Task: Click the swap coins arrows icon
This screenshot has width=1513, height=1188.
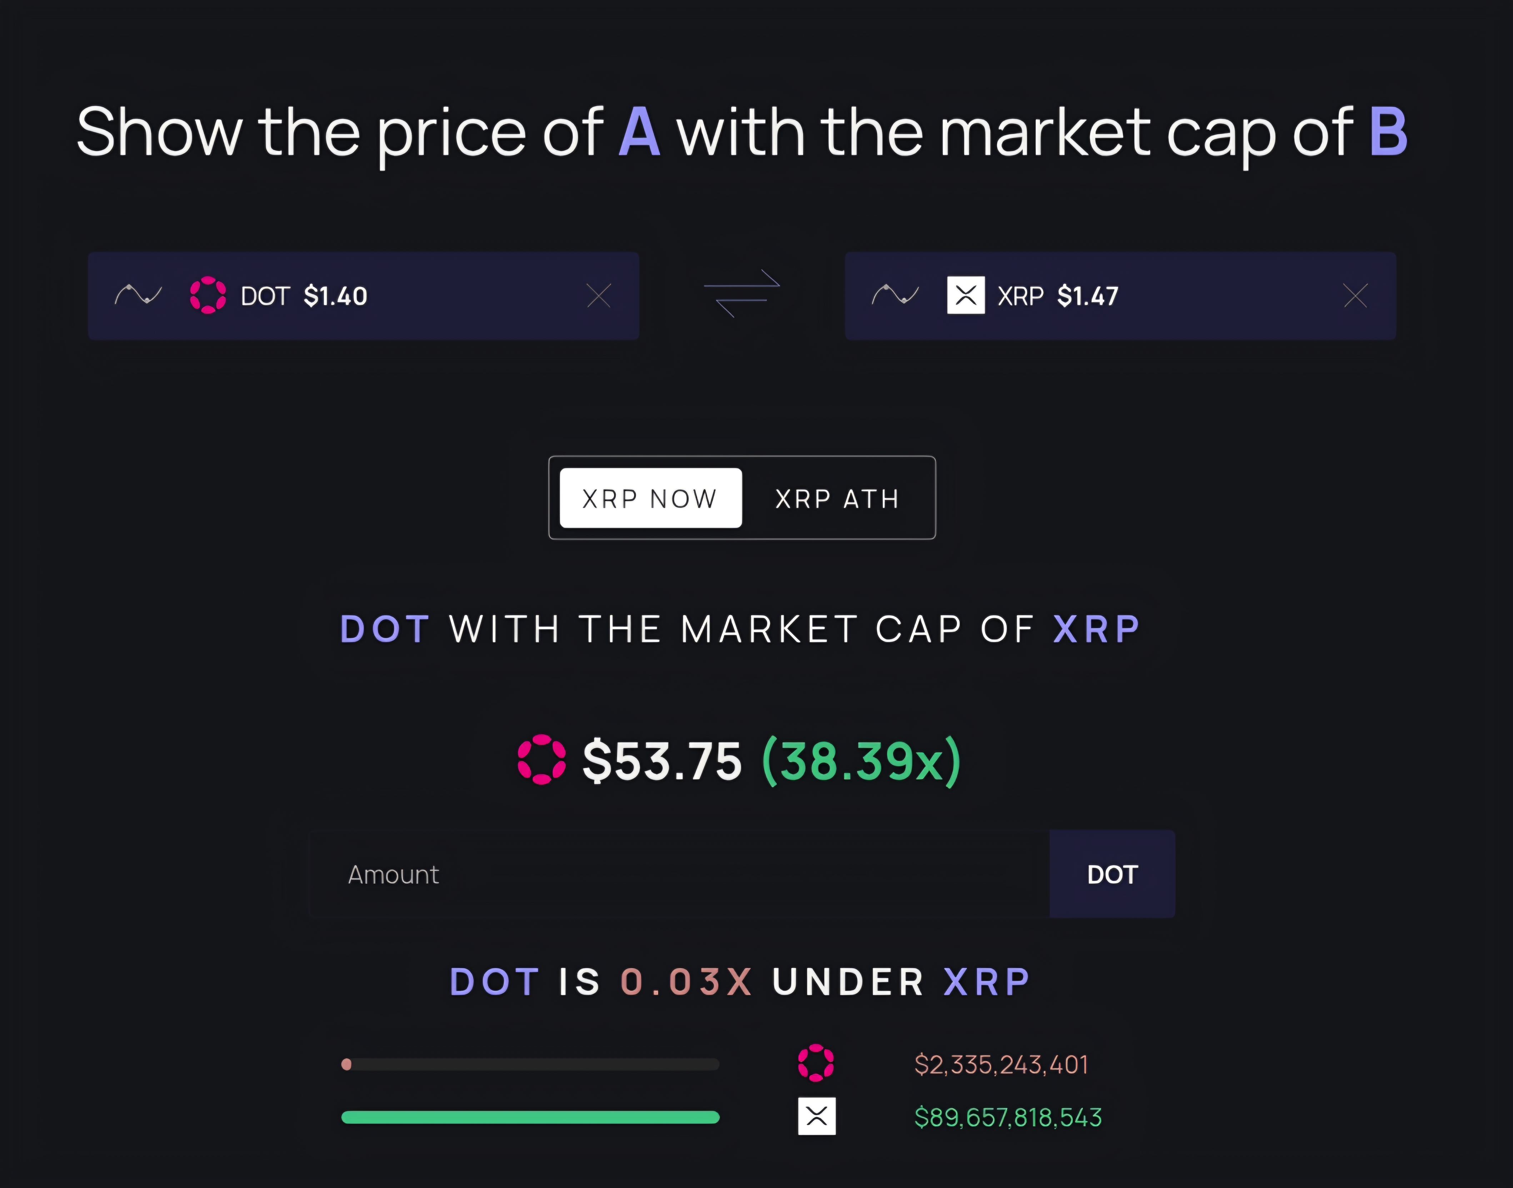Action: point(742,293)
